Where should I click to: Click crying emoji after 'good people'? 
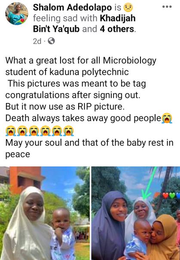pyautogui.click(x=167, y=118)
